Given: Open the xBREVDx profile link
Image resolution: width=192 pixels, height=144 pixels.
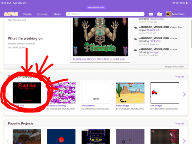Looking at the screenshot, I should (155, 41).
